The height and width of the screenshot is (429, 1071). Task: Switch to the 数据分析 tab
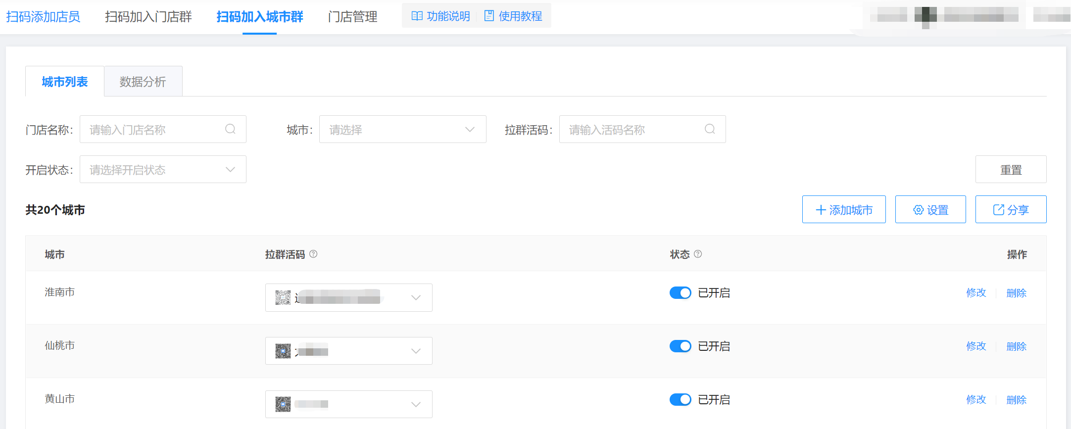click(143, 82)
